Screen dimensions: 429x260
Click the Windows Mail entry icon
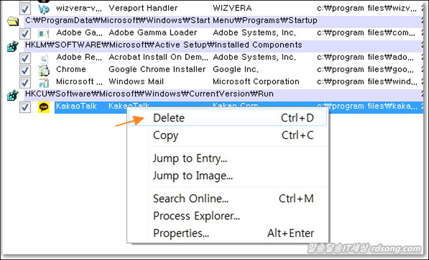click(43, 82)
